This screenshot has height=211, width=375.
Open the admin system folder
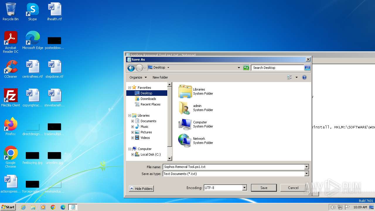point(196,108)
